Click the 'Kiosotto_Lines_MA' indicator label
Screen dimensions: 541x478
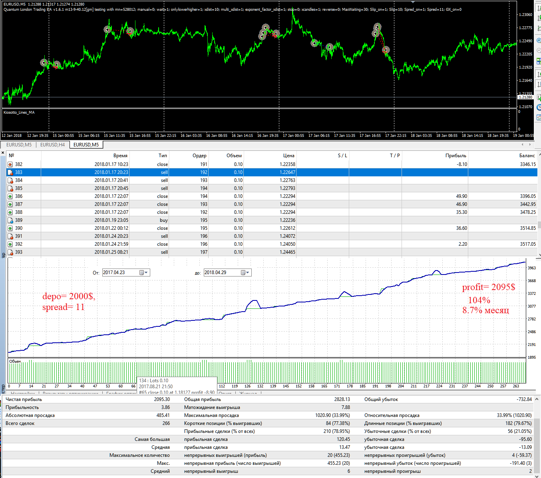tap(19, 113)
